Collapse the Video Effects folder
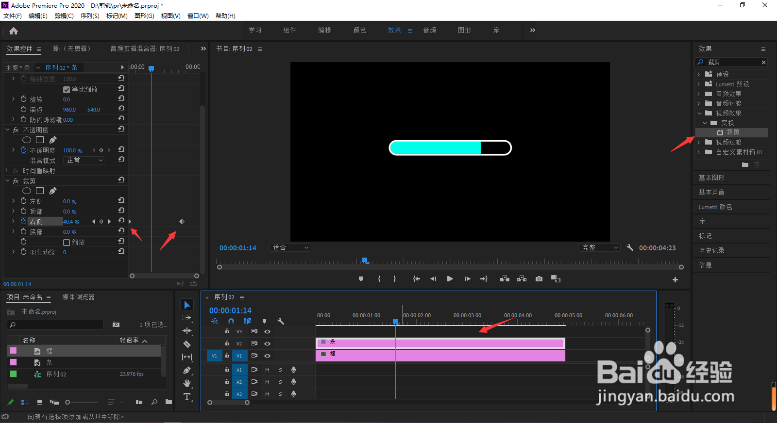The height and width of the screenshot is (423, 777). pos(699,113)
